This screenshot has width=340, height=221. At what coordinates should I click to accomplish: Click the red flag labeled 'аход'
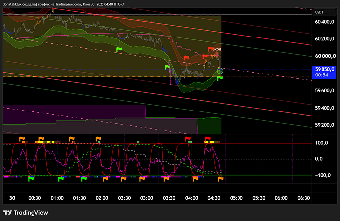click(x=211, y=49)
